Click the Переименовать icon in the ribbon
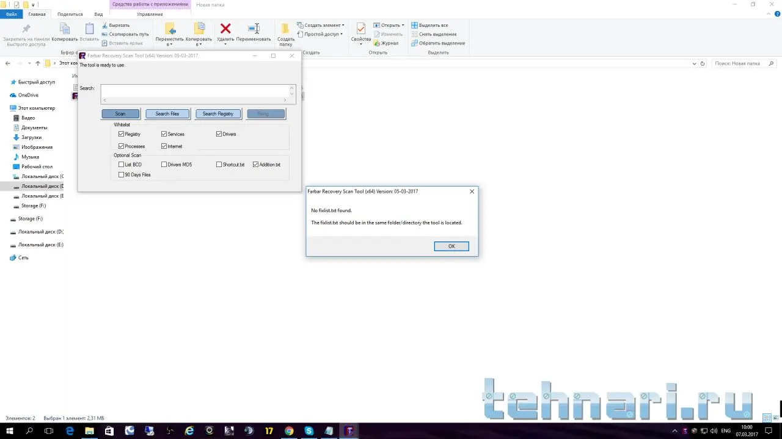 click(x=254, y=29)
